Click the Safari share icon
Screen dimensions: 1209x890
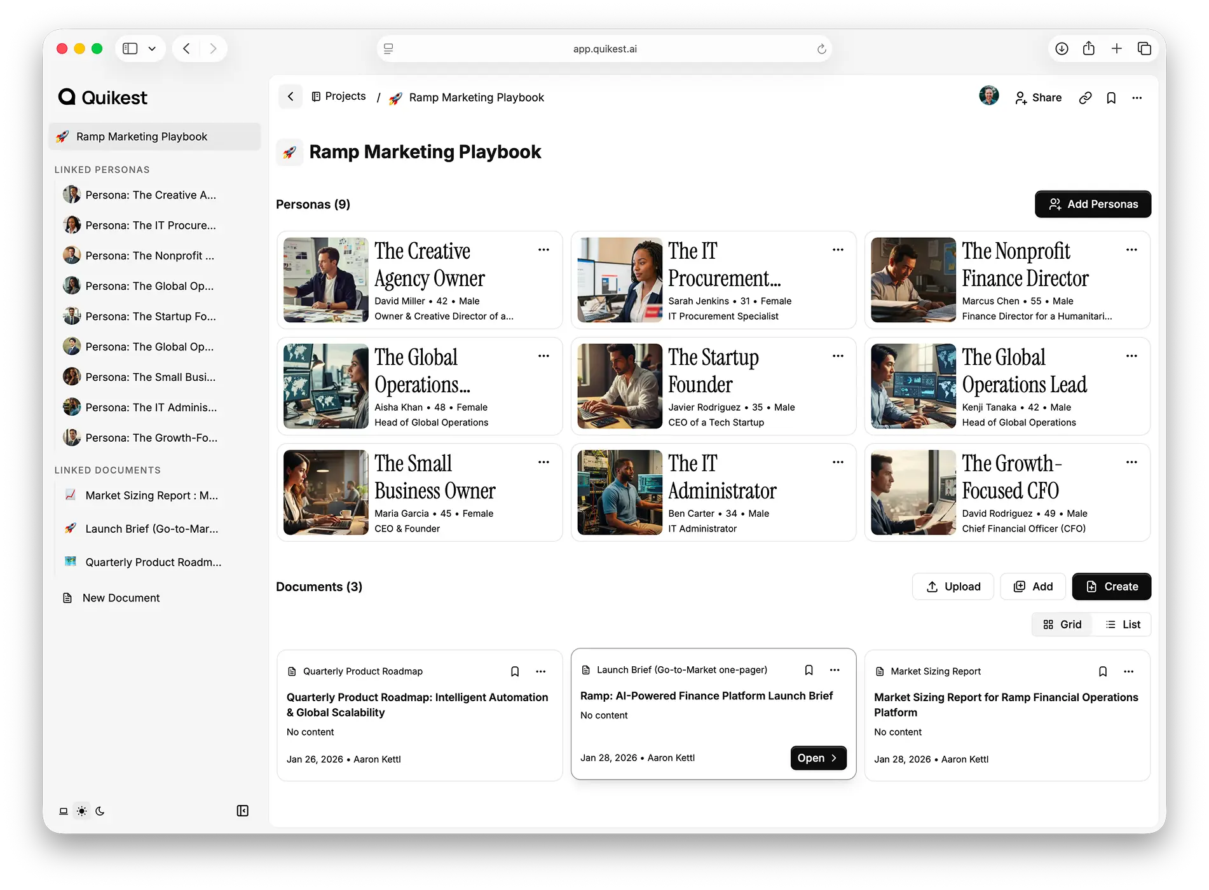point(1089,48)
